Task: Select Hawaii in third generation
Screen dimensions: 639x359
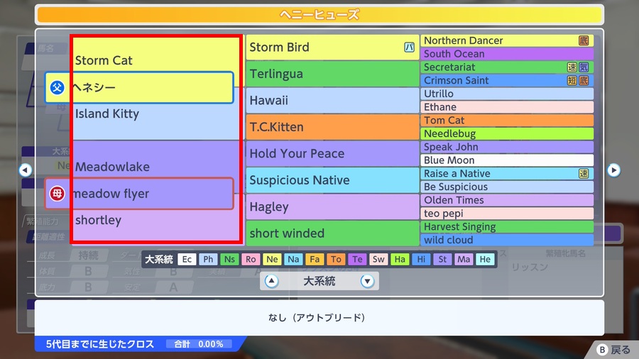Action: pos(332,100)
